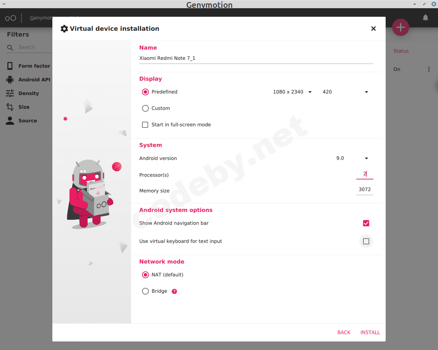Screen dimensions: 438x350
Task: Open the notifications bell
Action: [x=425, y=17]
